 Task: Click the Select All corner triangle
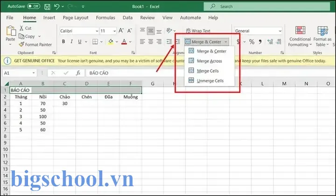click(x=7, y=84)
